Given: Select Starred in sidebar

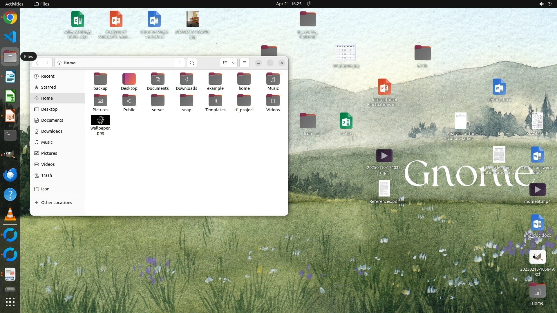Looking at the screenshot, I should [x=48, y=87].
